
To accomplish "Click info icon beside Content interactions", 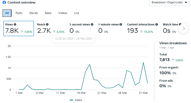I will pyautogui.click(x=157, y=24).
